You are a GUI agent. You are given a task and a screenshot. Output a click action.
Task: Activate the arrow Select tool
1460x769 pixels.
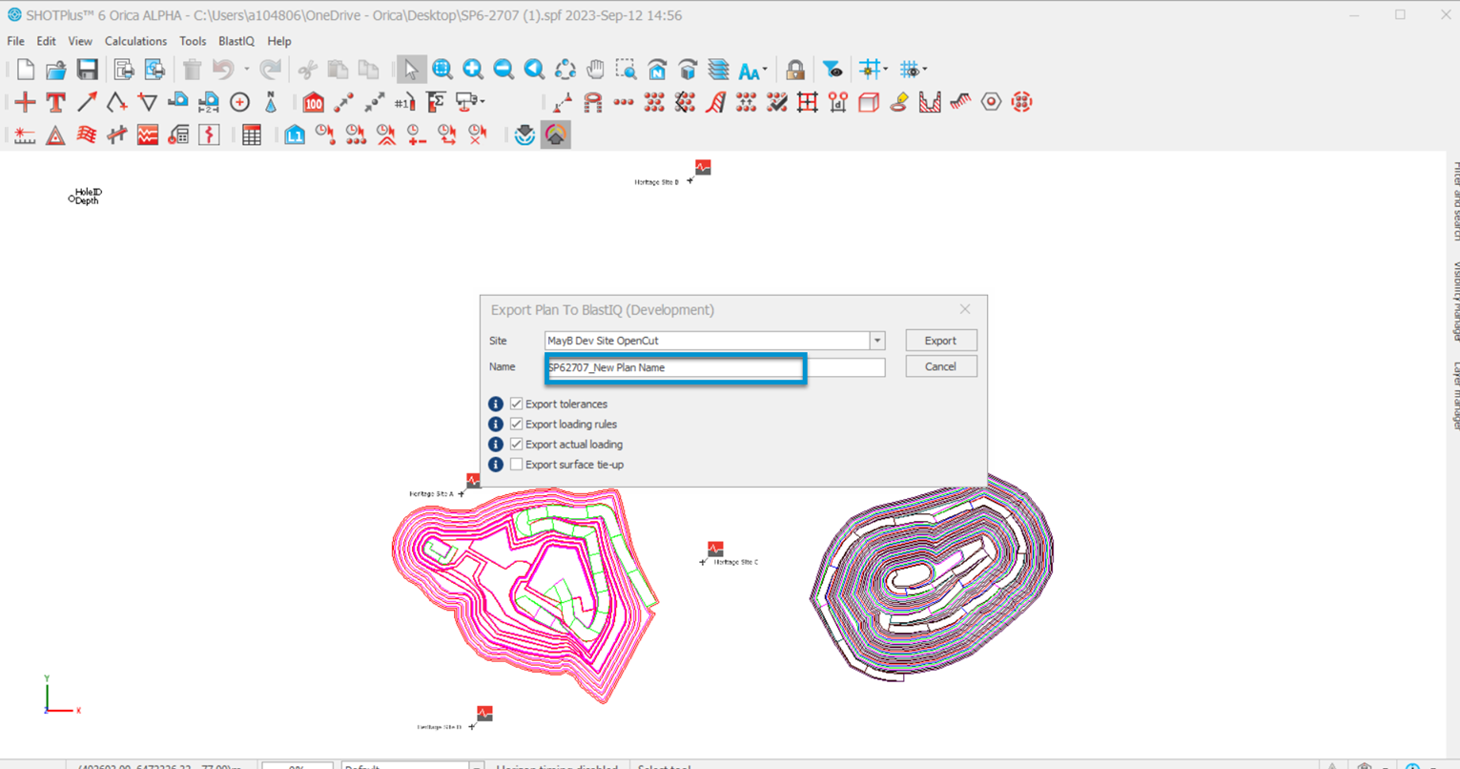point(411,70)
